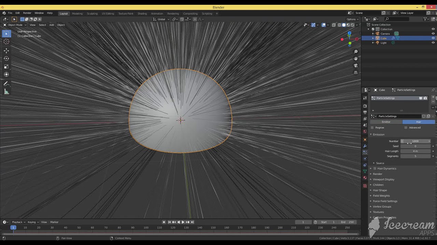Select the Scale tool
Image resolution: width=437 pixels, height=245 pixels.
tap(6, 66)
